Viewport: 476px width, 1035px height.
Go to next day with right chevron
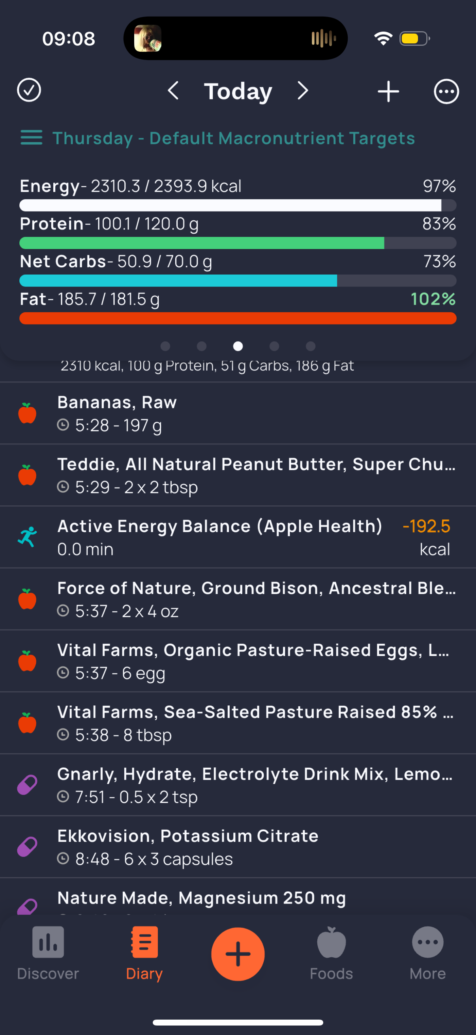click(x=303, y=91)
